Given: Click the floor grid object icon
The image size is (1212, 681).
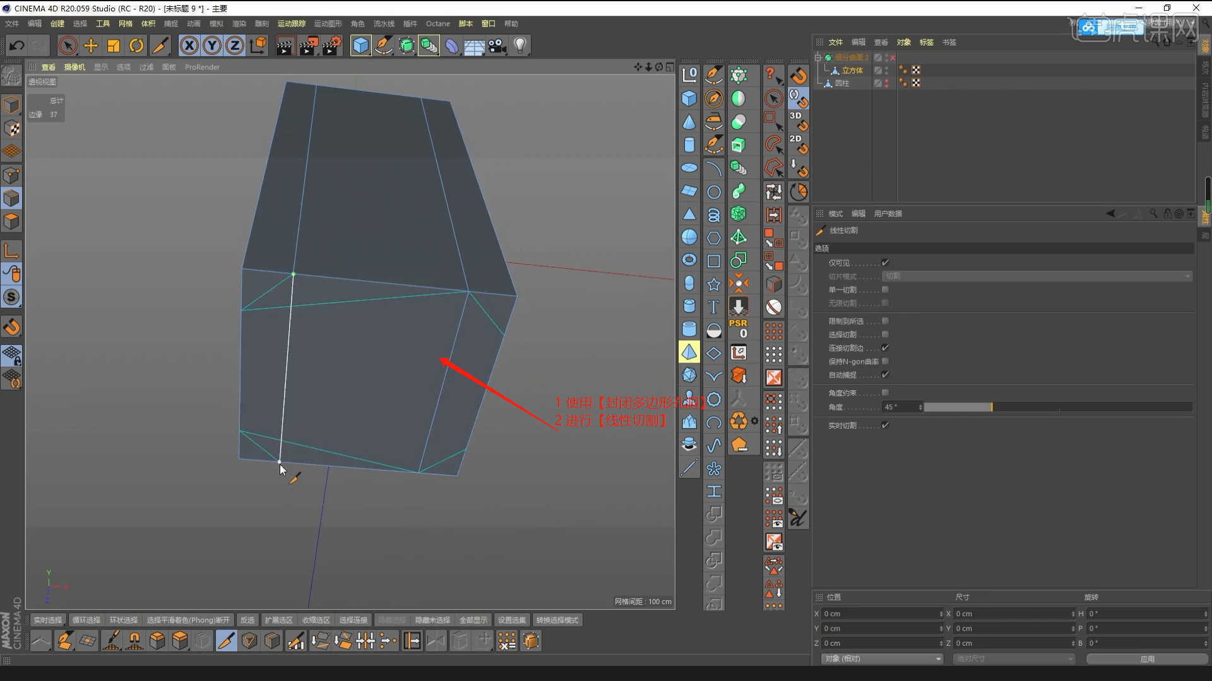Looking at the screenshot, I should pos(474,45).
